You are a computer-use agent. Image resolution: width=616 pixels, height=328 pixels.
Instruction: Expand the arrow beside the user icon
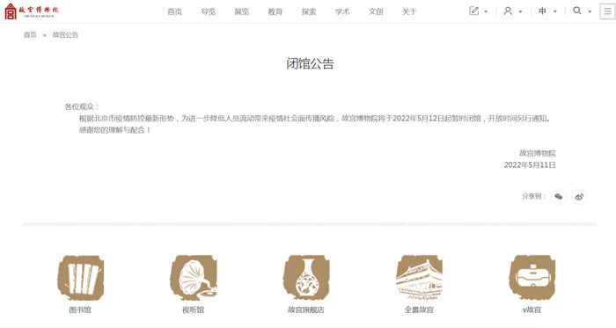click(x=521, y=11)
